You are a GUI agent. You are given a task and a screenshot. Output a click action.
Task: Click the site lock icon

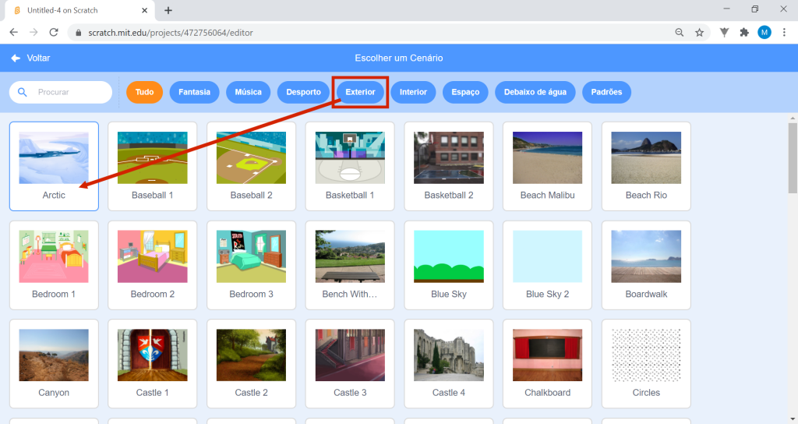79,33
